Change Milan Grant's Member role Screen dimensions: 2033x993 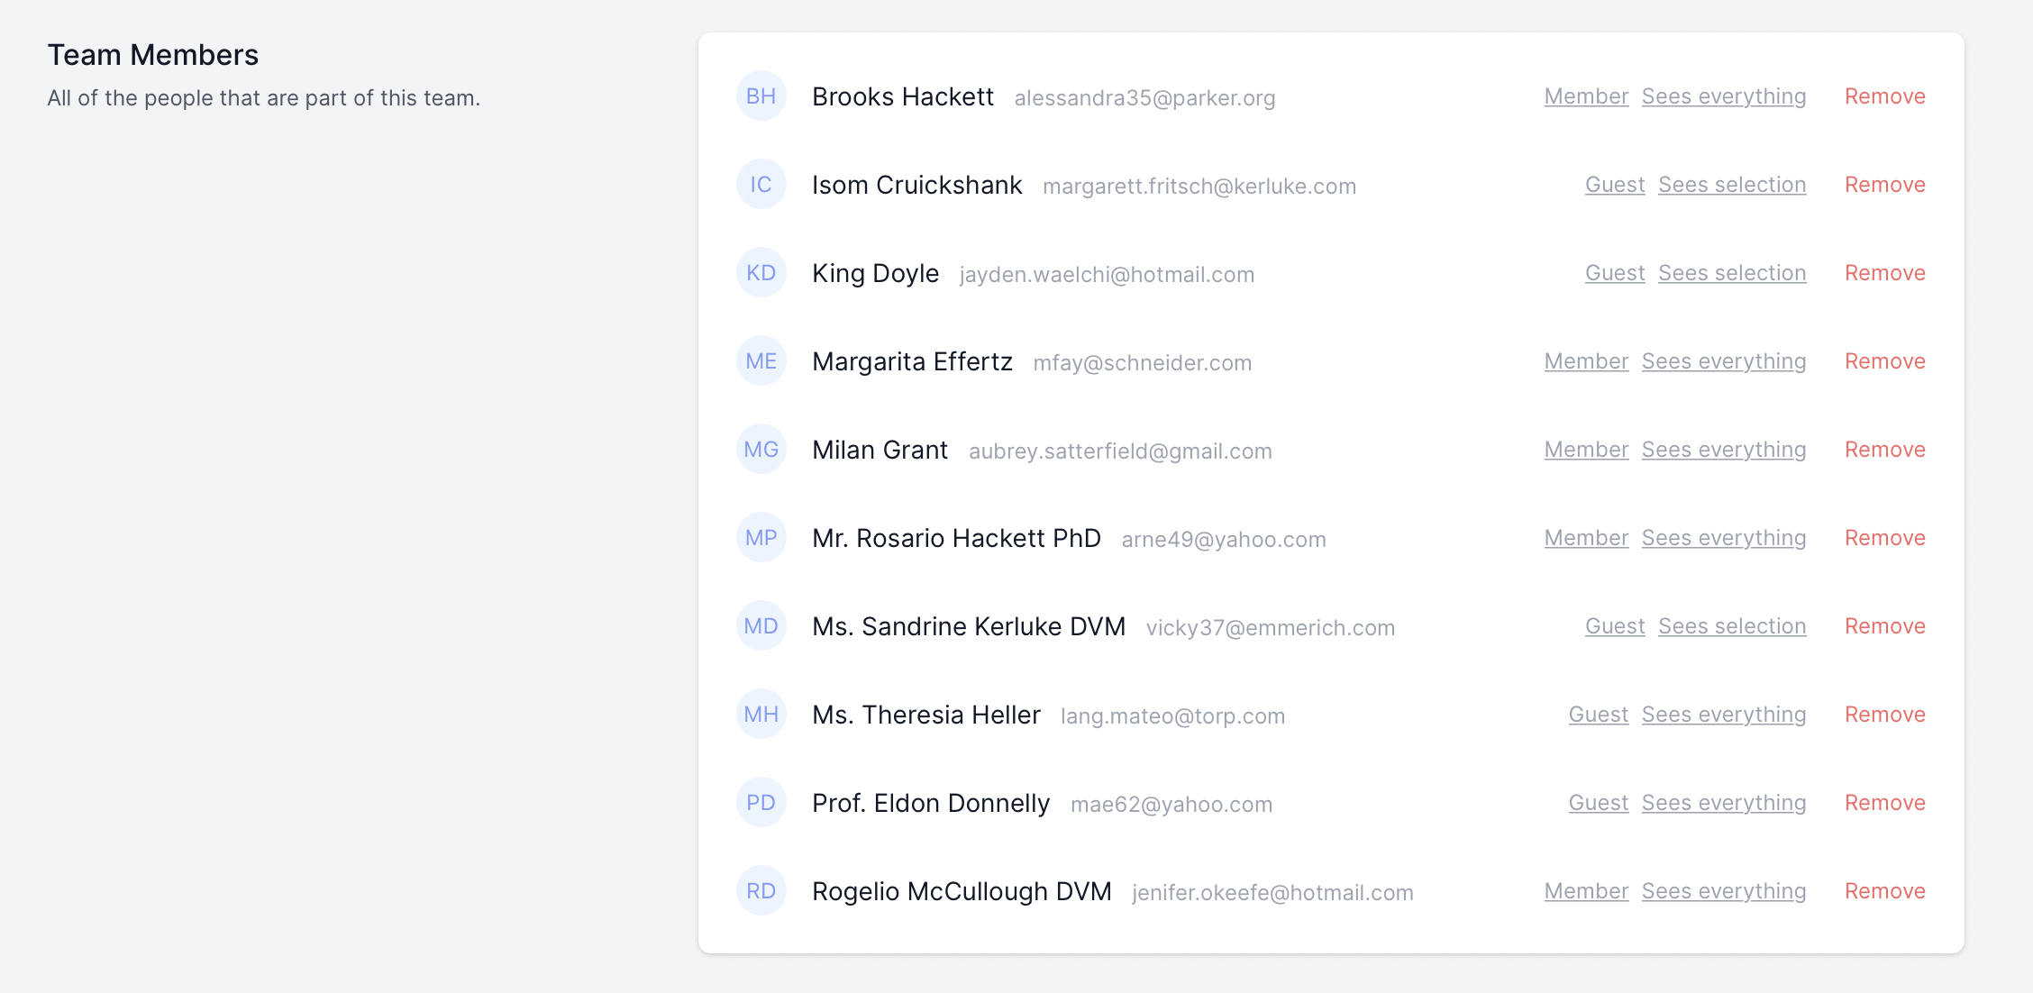point(1586,450)
